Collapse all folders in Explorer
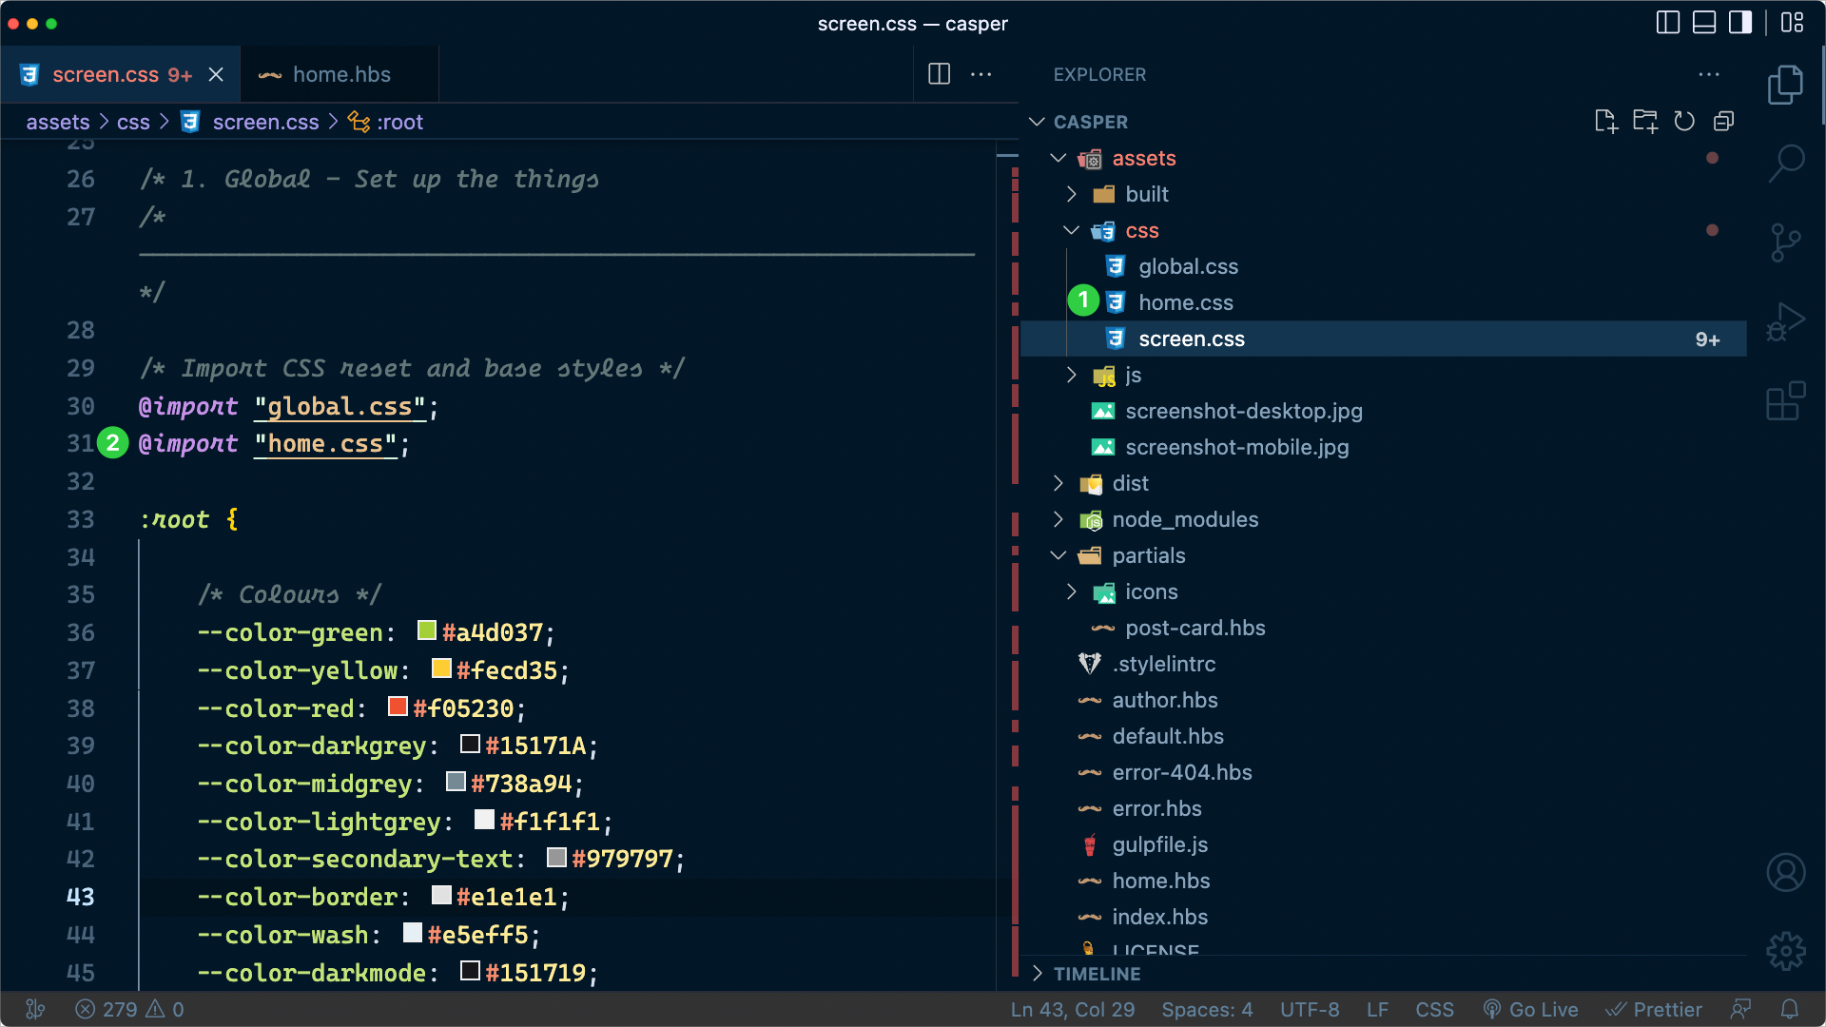 coord(1724,122)
